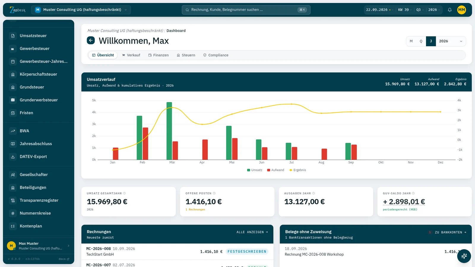This screenshot has width=475, height=267.
Task: Open Jahresabschluss in the sidebar
Action: pyautogui.click(x=39, y=144)
